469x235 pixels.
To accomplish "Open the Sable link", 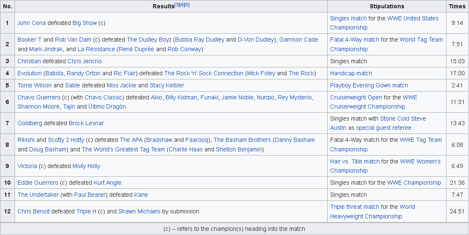I will [73, 85].
